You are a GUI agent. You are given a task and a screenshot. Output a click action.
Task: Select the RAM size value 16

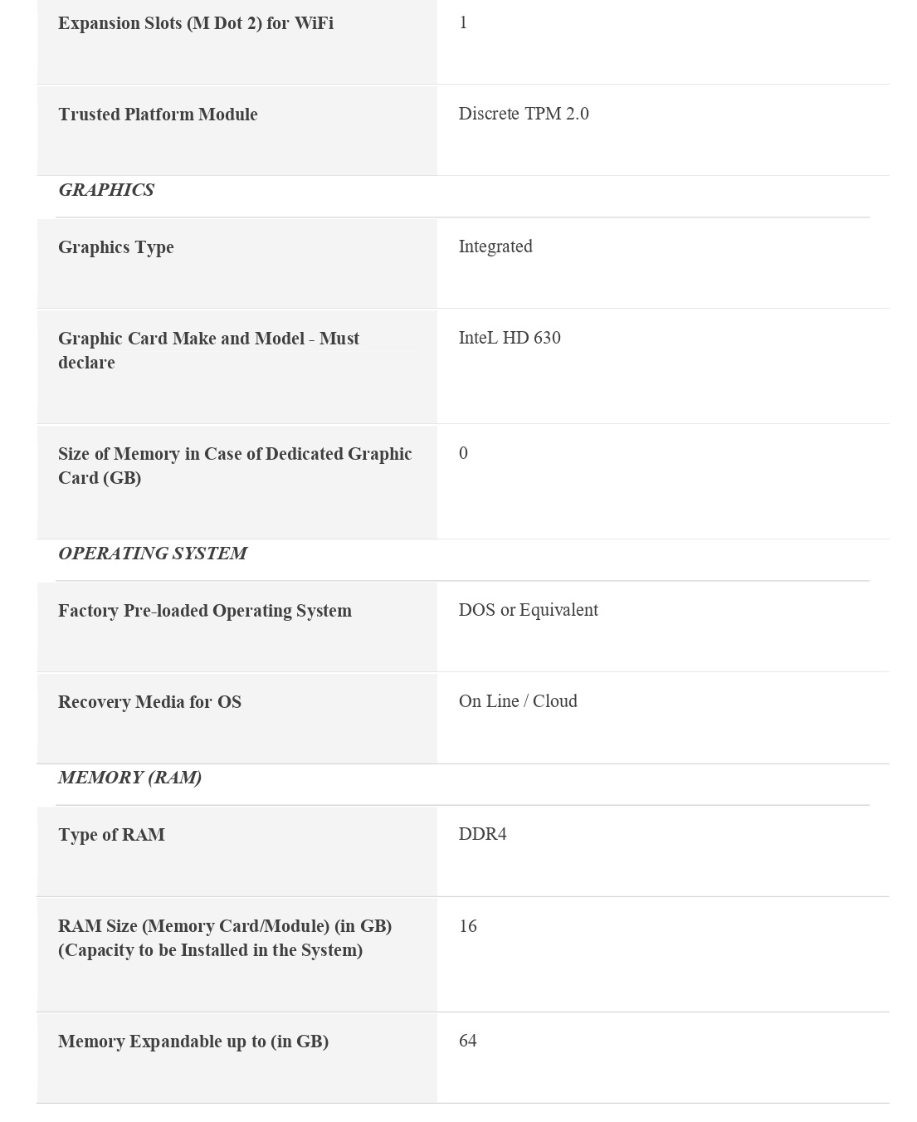click(x=468, y=926)
